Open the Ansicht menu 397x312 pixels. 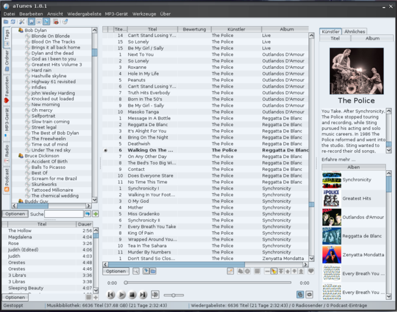(x=55, y=14)
